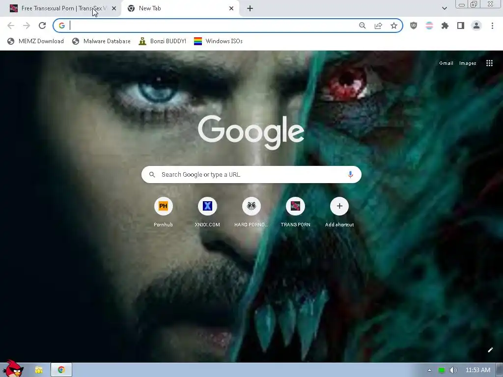Open the profile avatar menu
This screenshot has width=503, height=377.
pyautogui.click(x=476, y=26)
